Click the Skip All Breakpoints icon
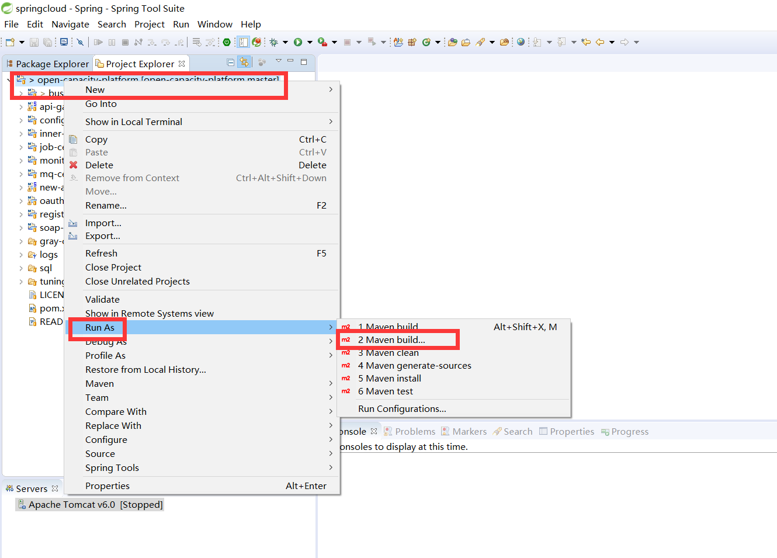The width and height of the screenshot is (777, 558). click(x=80, y=42)
